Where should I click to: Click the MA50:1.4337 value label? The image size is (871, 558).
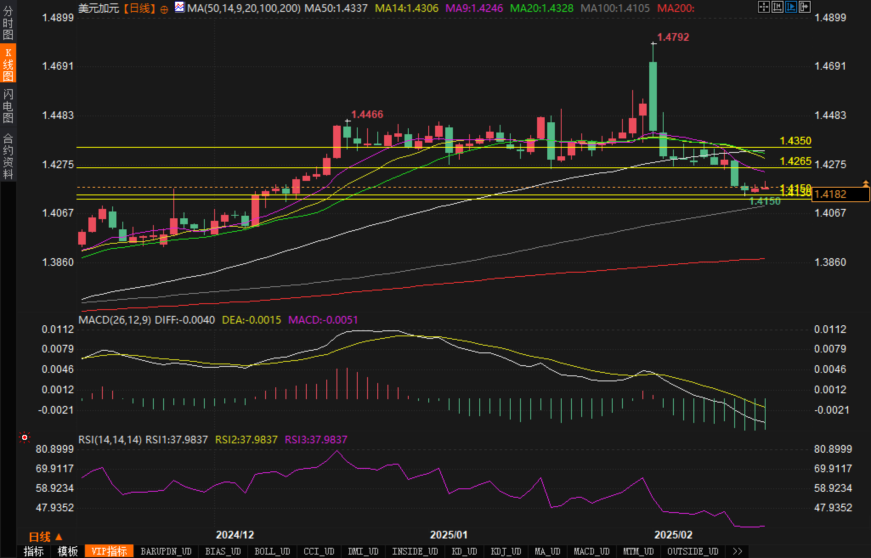pyautogui.click(x=336, y=8)
